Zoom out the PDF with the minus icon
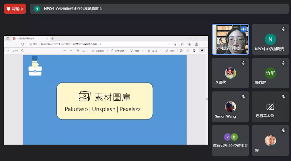The height and width of the screenshot is (161, 291). 65,50
